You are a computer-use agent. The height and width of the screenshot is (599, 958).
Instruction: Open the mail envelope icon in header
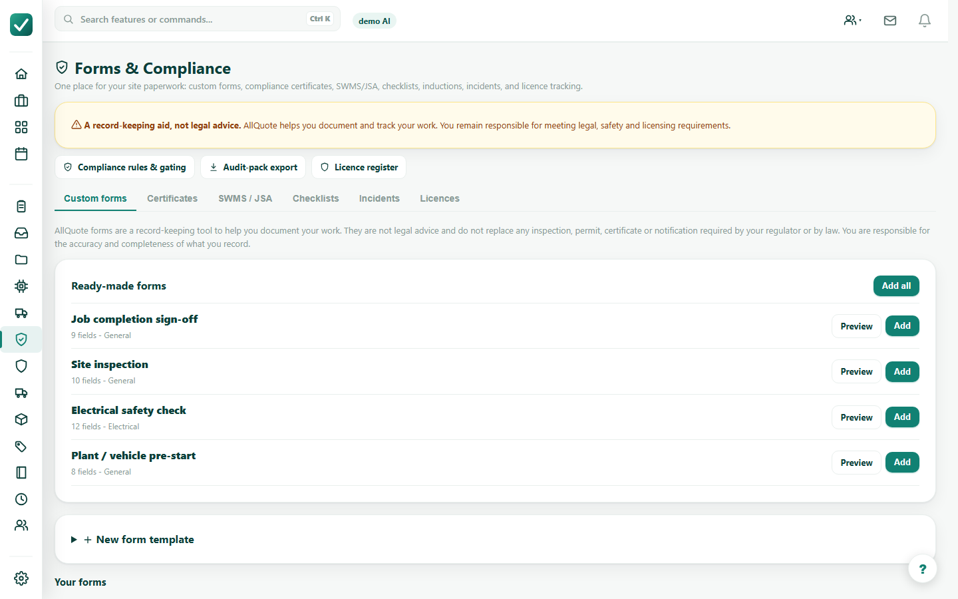click(x=890, y=21)
